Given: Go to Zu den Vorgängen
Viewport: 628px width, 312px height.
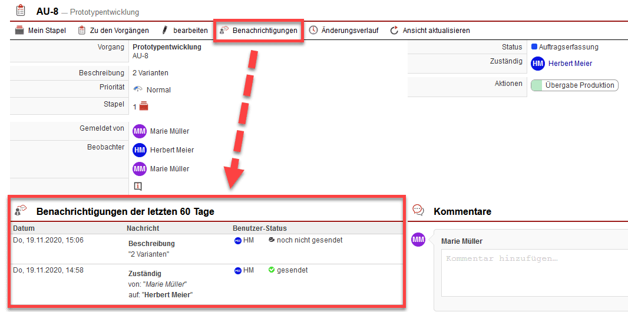Looking at the screenshot, I should pos(113,31).
